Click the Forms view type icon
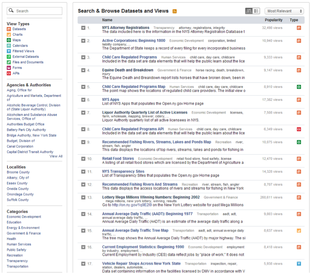Image resolution: width=313 pixels, height=273 pixels. click(9, 68)
